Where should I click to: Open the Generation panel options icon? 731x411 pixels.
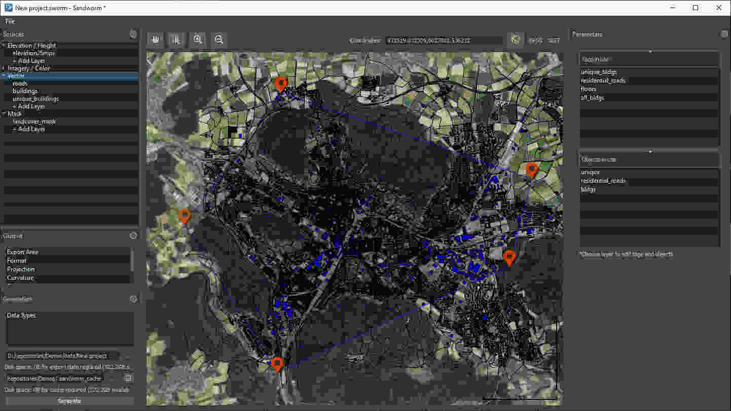[x=133, y=299]
